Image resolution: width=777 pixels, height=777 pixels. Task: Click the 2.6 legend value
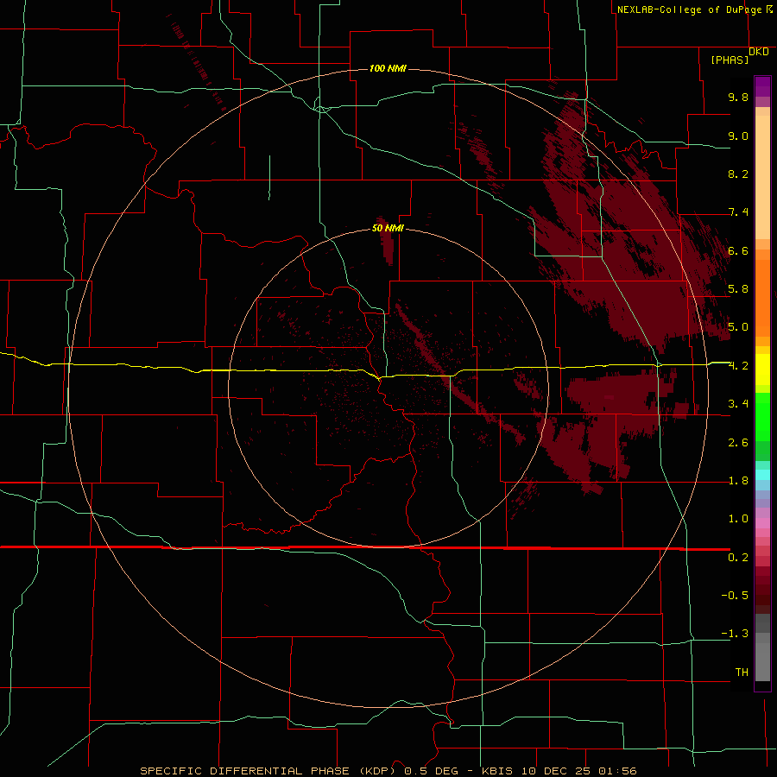click(738, 443)
